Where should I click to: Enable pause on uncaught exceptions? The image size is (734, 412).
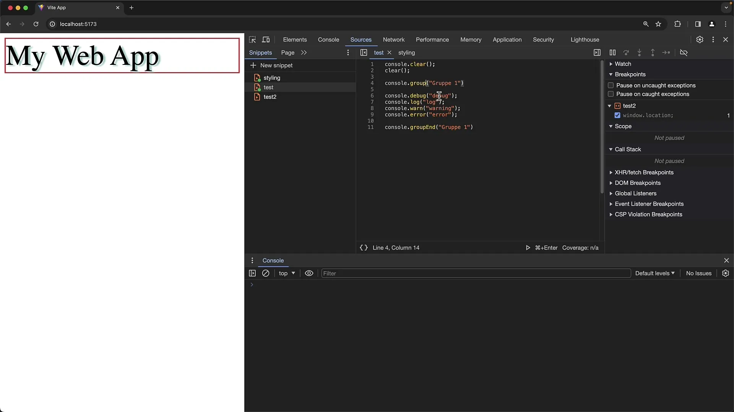click(611, 85)
